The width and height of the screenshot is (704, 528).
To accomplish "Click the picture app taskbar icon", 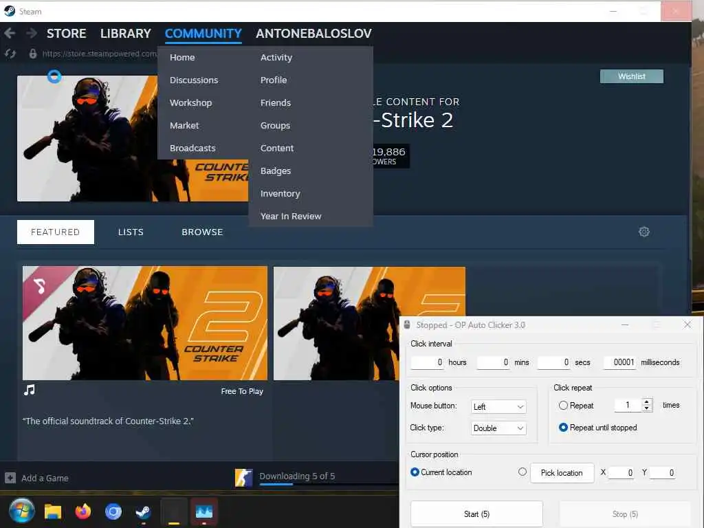I will [204, 511].
